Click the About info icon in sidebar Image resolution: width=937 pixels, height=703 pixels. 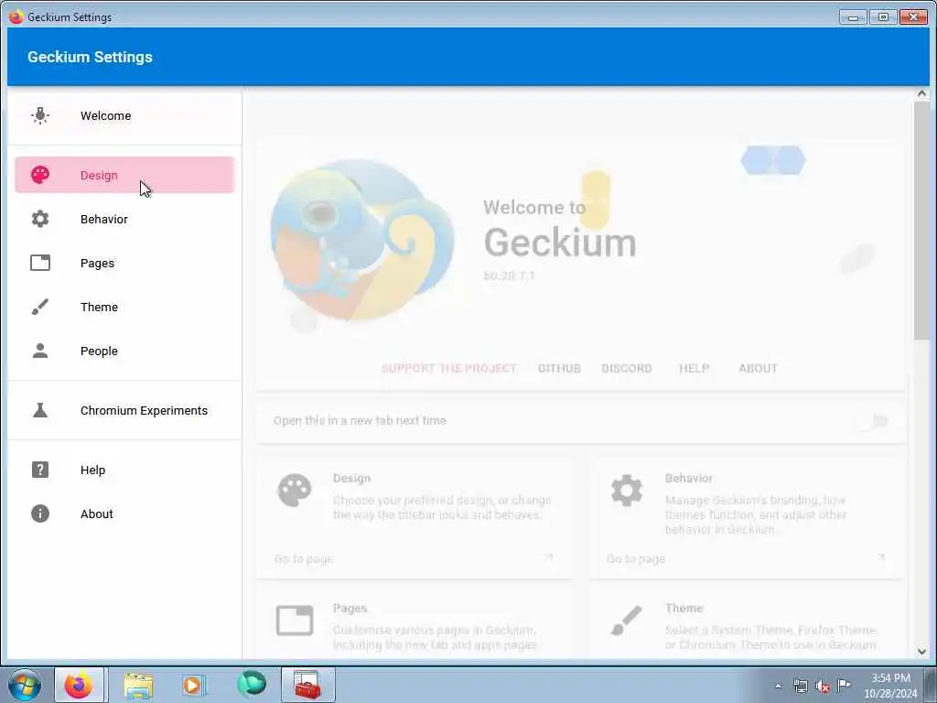40,514
